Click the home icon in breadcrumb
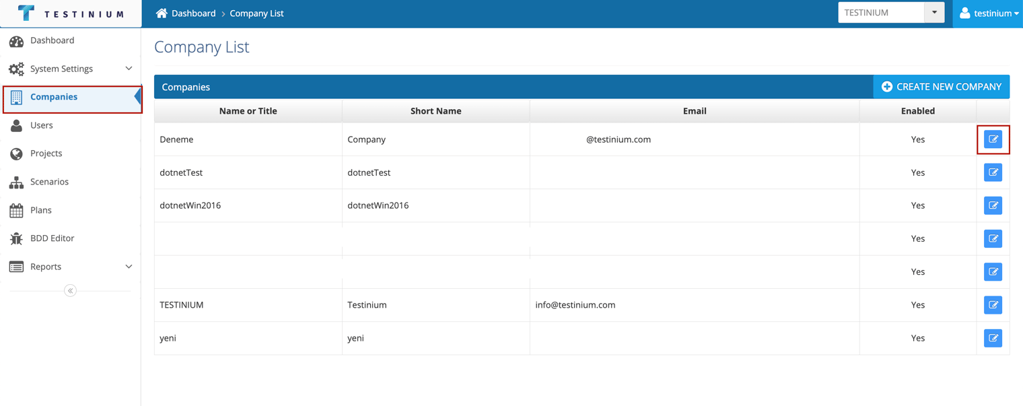The width and height of the screenshot is (1023, 406). click(x=162, y=13)
